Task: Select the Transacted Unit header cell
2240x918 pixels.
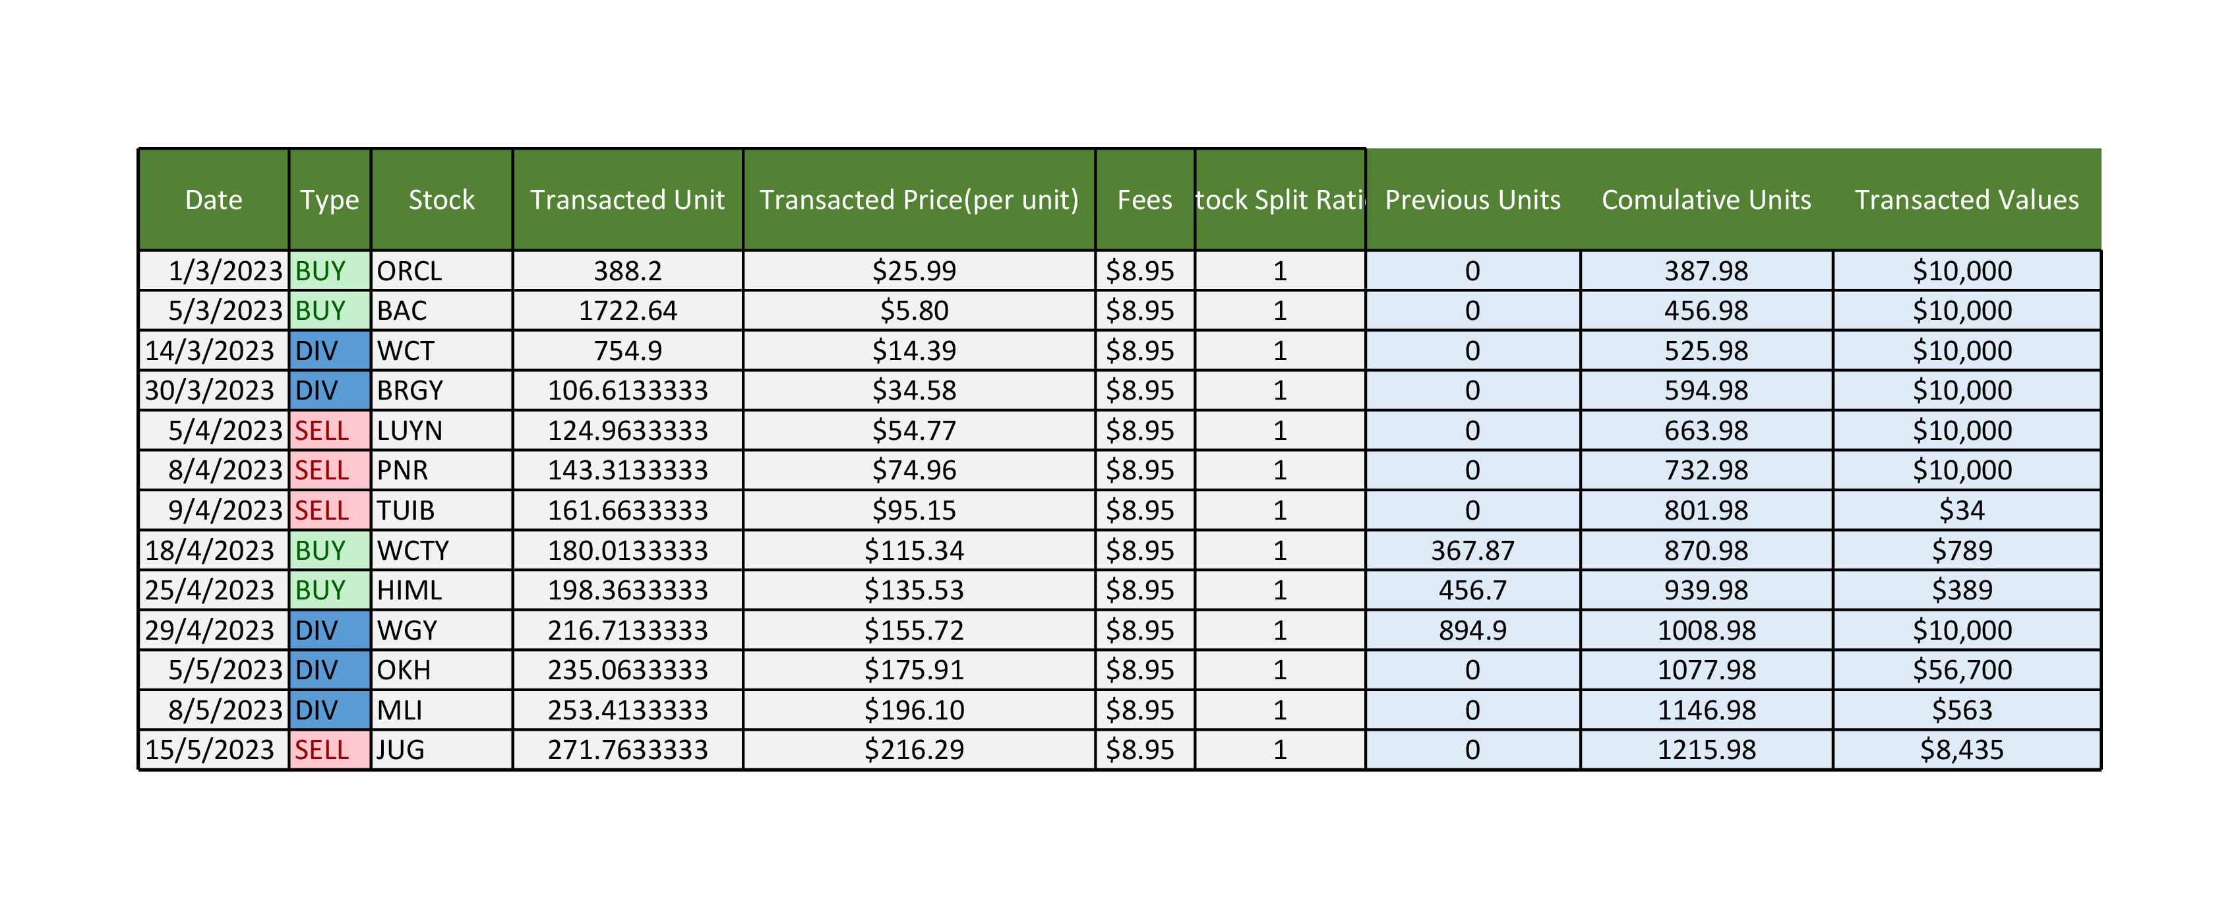Action: pyautogui.click(x=627, y=200)
